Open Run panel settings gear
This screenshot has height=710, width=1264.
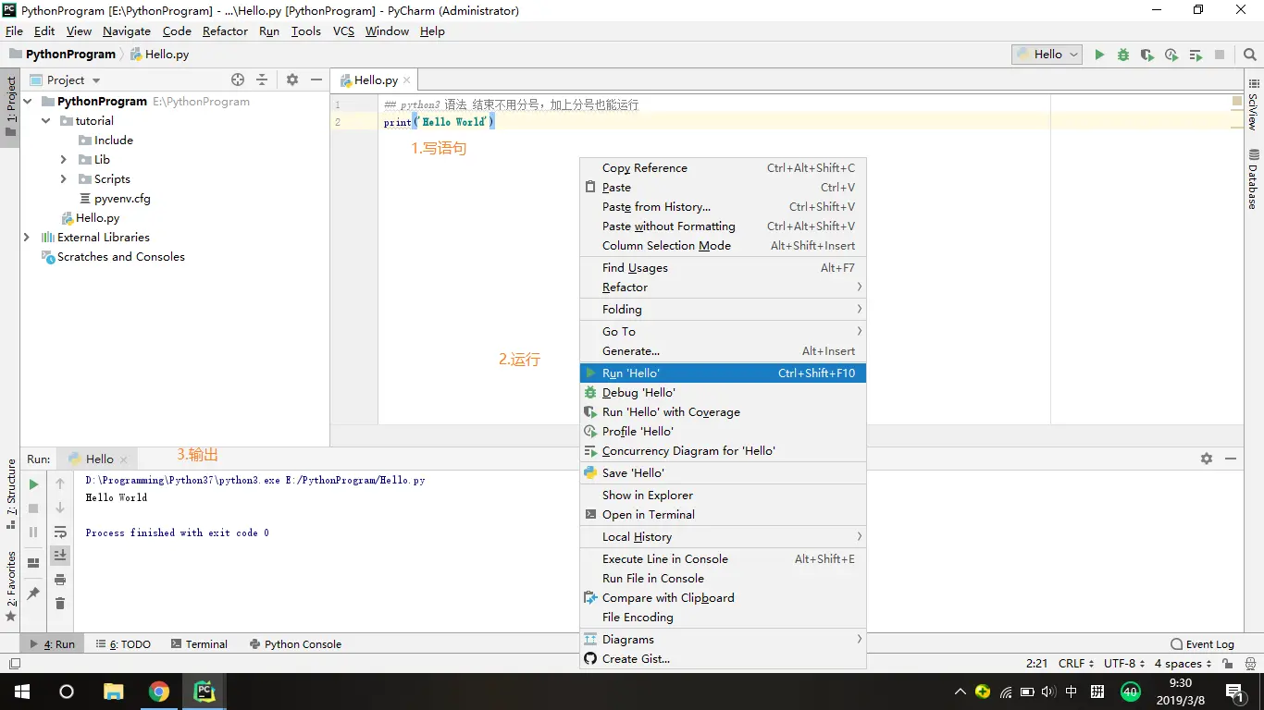pos(1207,459)
